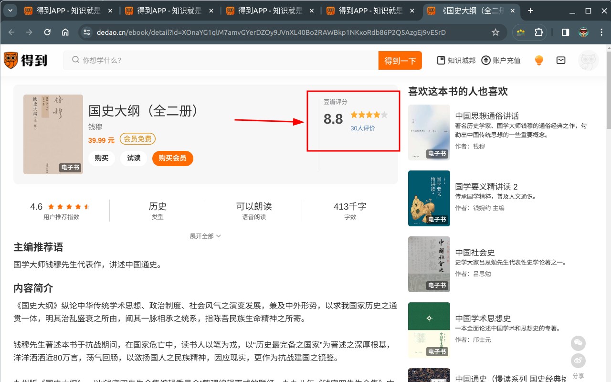Open the 国史大纲 book cover
Screen dimensions: 611x382
53,134
